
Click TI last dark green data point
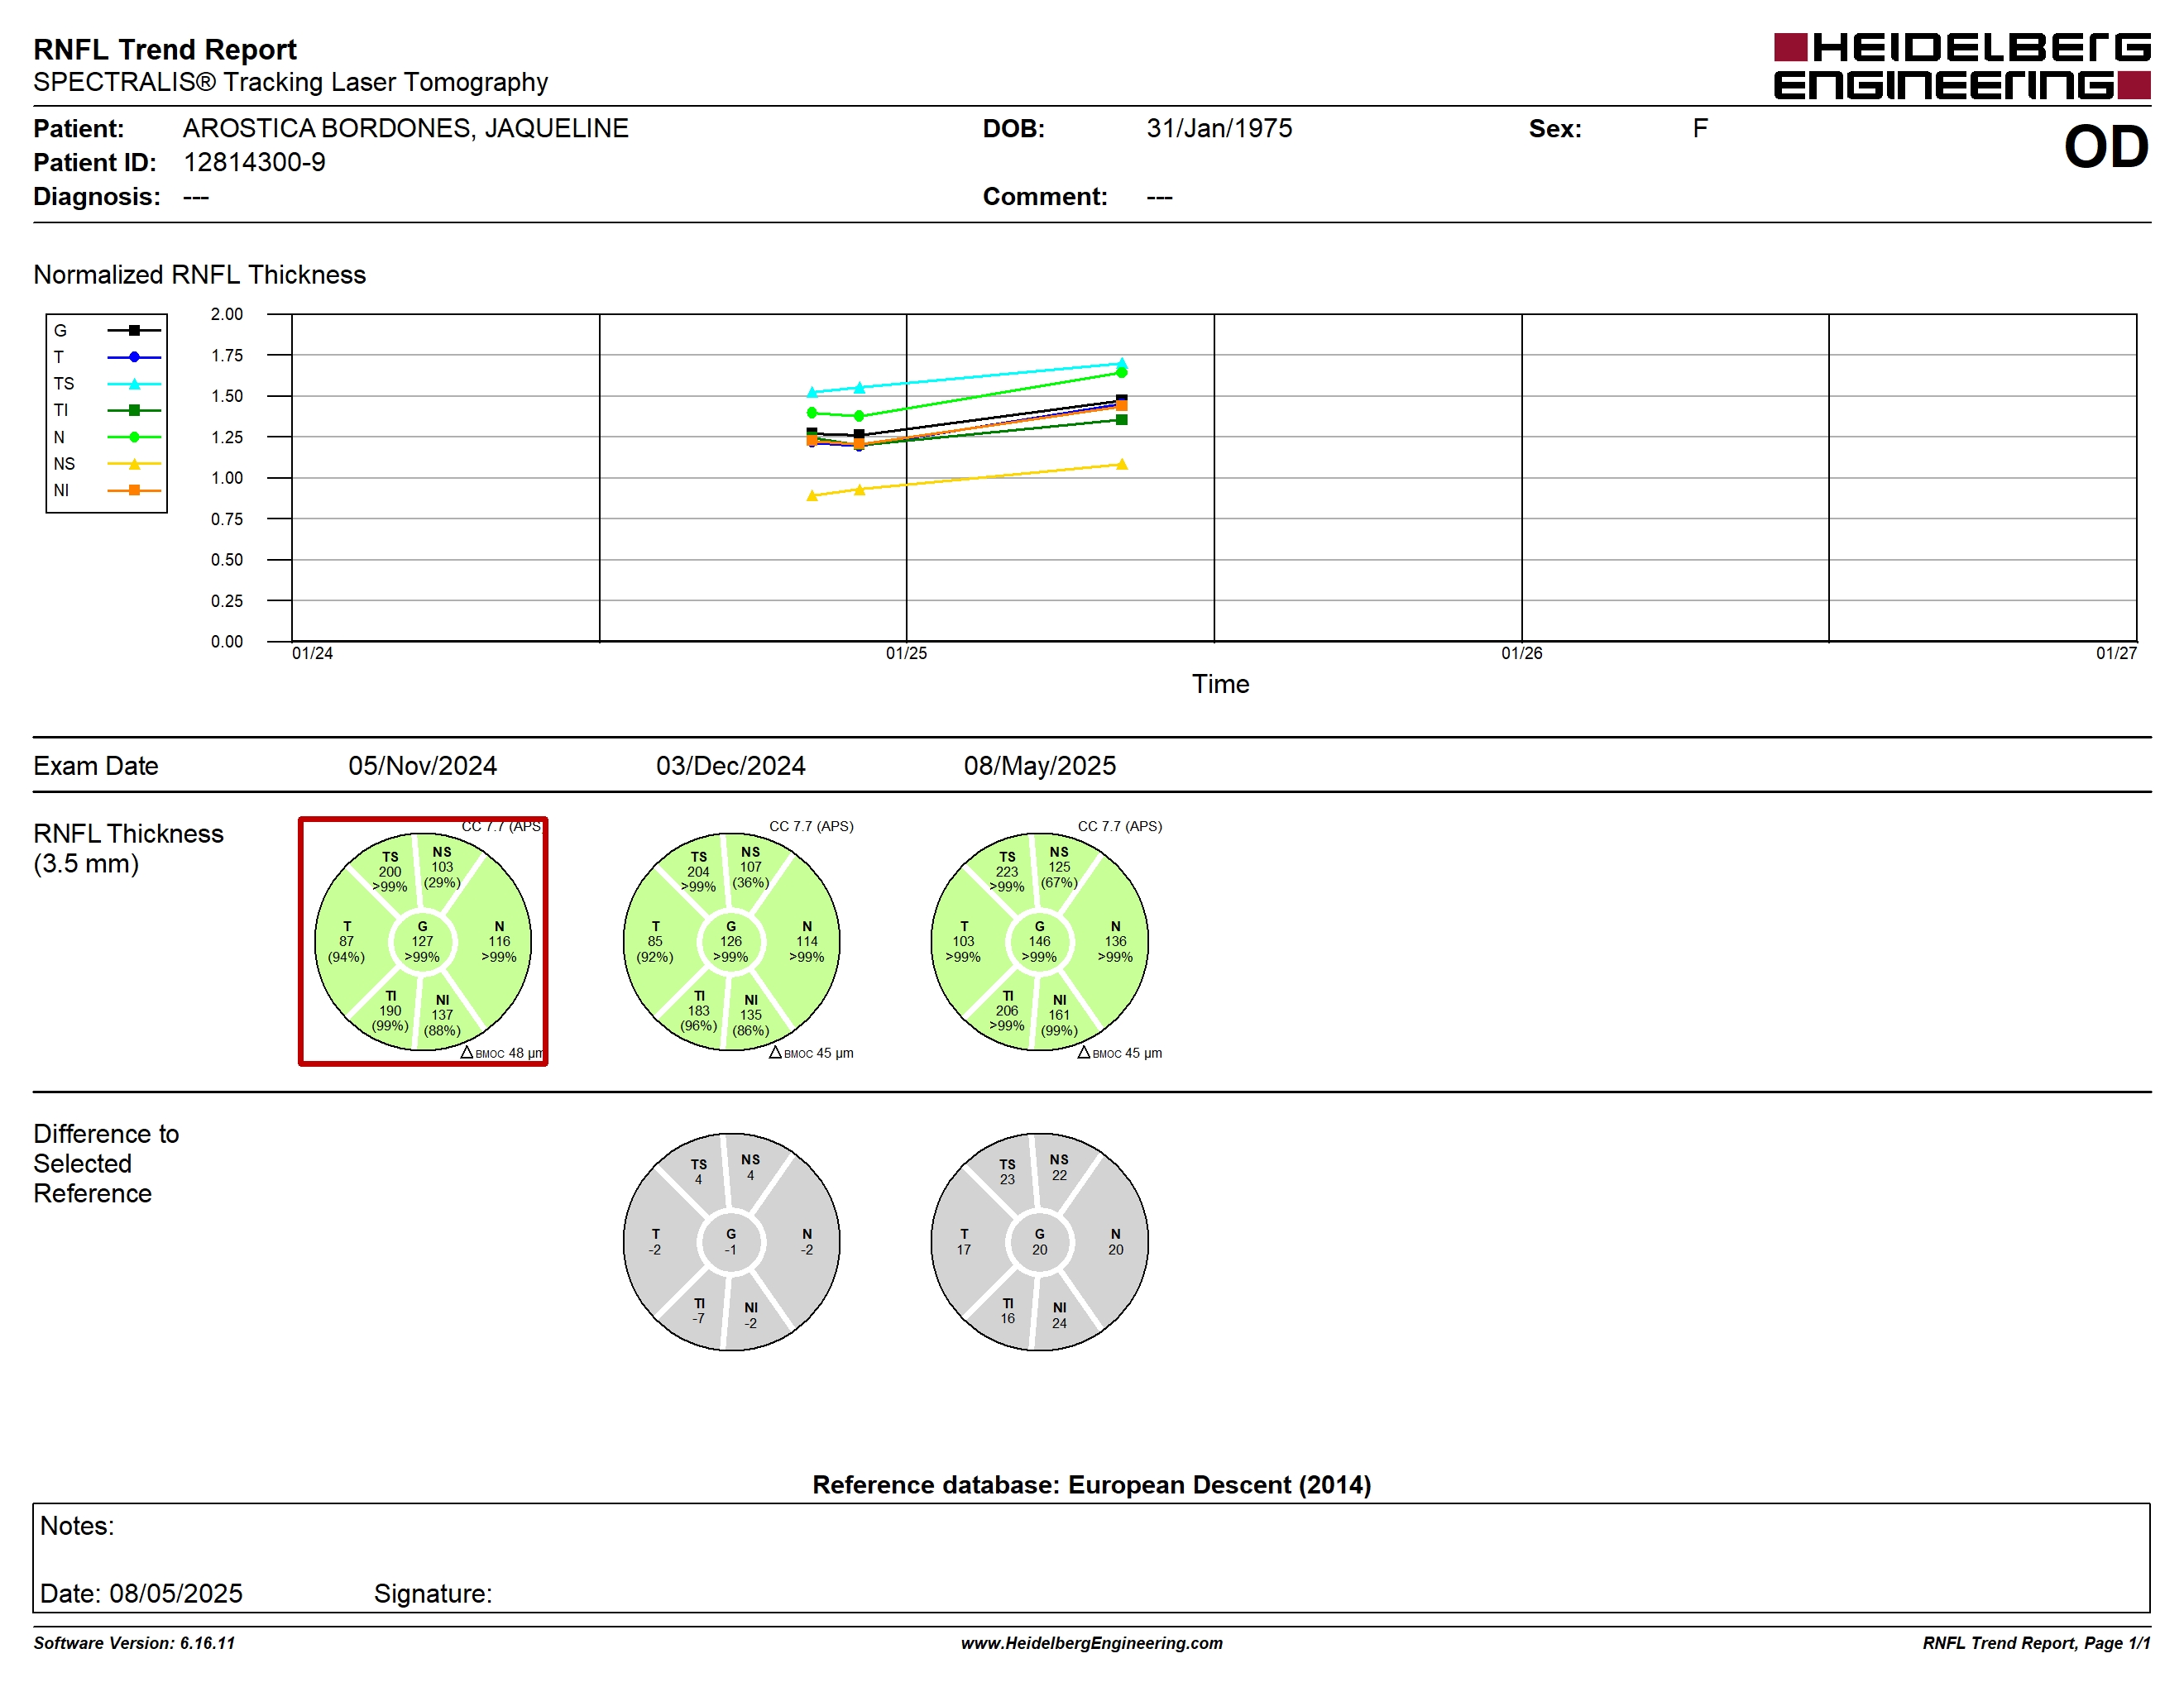[x=1122, y=420]
